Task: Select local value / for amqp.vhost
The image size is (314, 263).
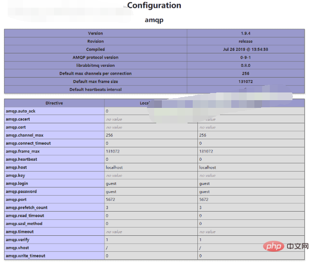Action: (x=107, y=248)
